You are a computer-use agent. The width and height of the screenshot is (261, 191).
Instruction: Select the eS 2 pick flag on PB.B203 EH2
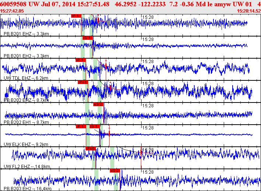pos(115,171)
